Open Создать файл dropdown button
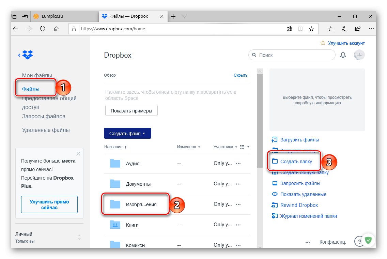The width and height of the screenshot is (387, 259). click(x=127, y=133)
